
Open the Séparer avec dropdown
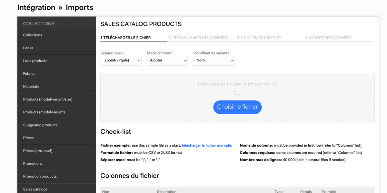point(121,60)
